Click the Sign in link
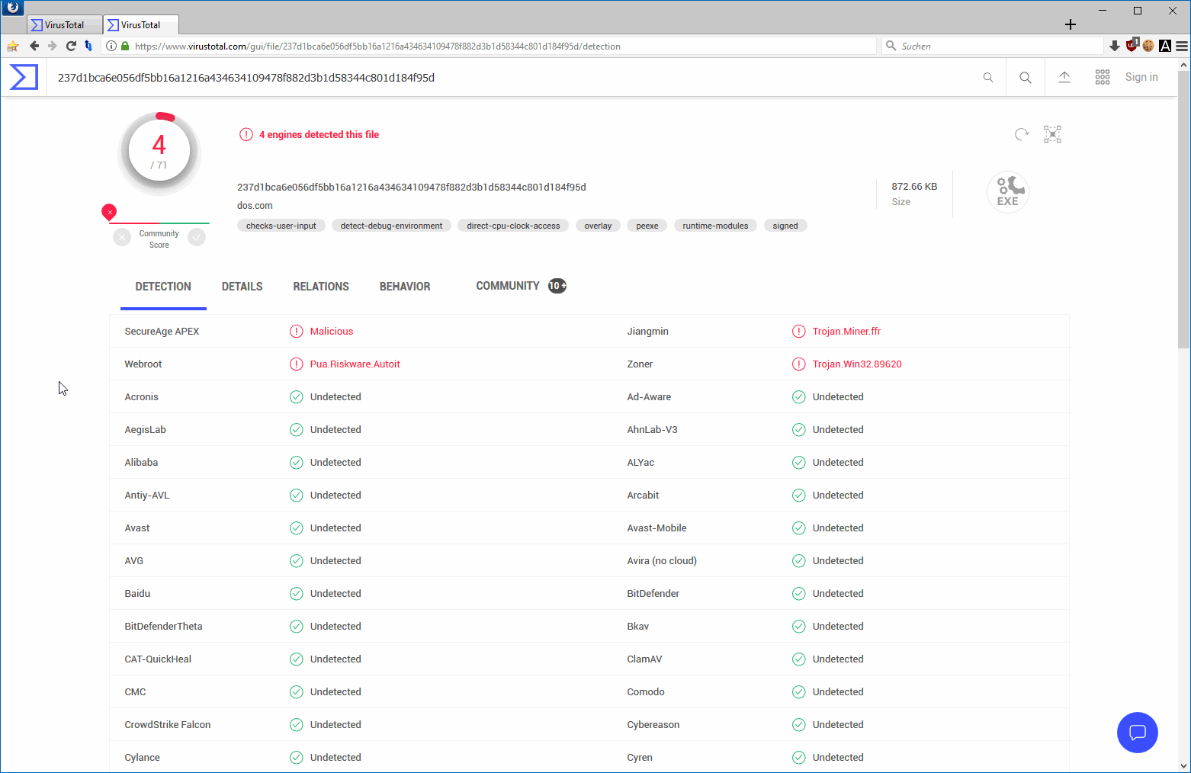Image resolution: width=1191 pixels, height=773 pixels. coord(1141,77)
